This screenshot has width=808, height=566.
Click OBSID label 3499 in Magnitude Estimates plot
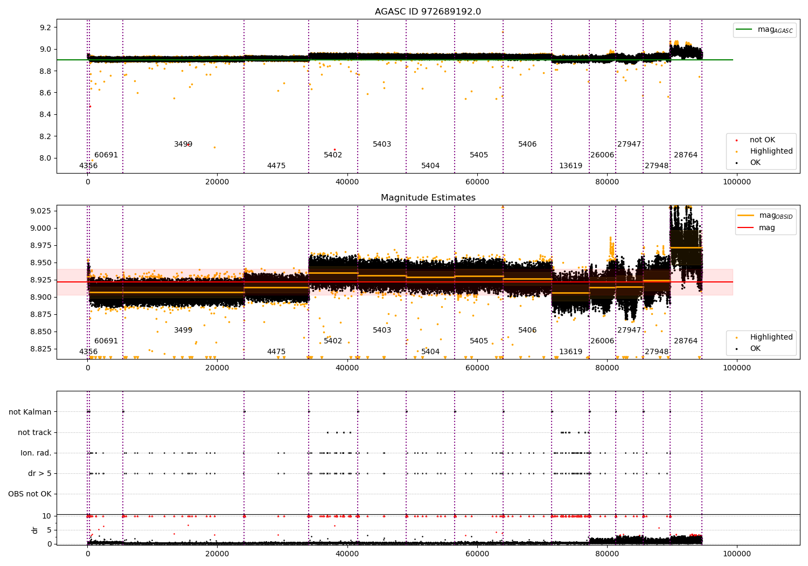[x=183, y=330]
